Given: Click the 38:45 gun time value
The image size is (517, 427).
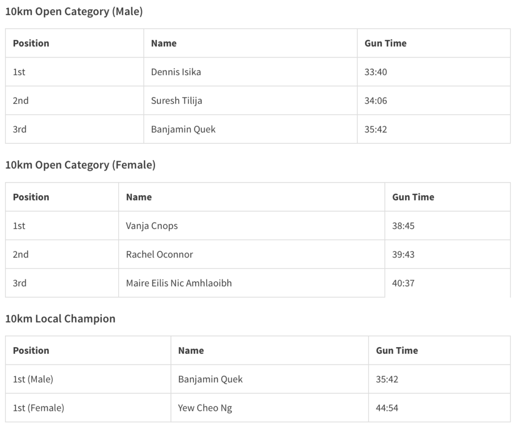Looking at the screenshot, I should click(403, 226).
